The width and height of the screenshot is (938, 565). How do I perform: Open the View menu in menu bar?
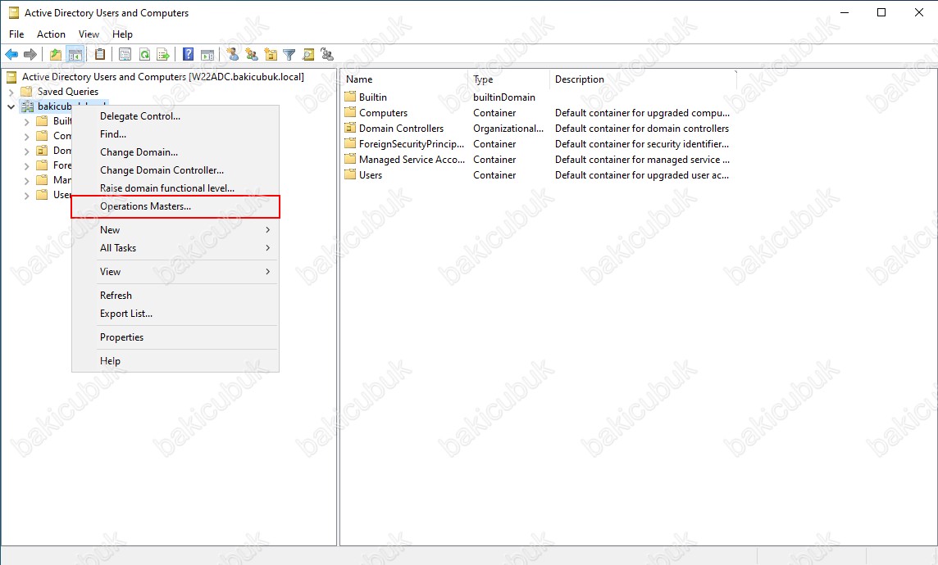pyautogui.click(x=89, y=34)
